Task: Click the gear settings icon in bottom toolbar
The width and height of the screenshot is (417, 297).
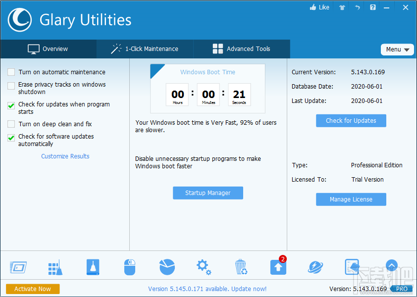Action: coord(204,267)
